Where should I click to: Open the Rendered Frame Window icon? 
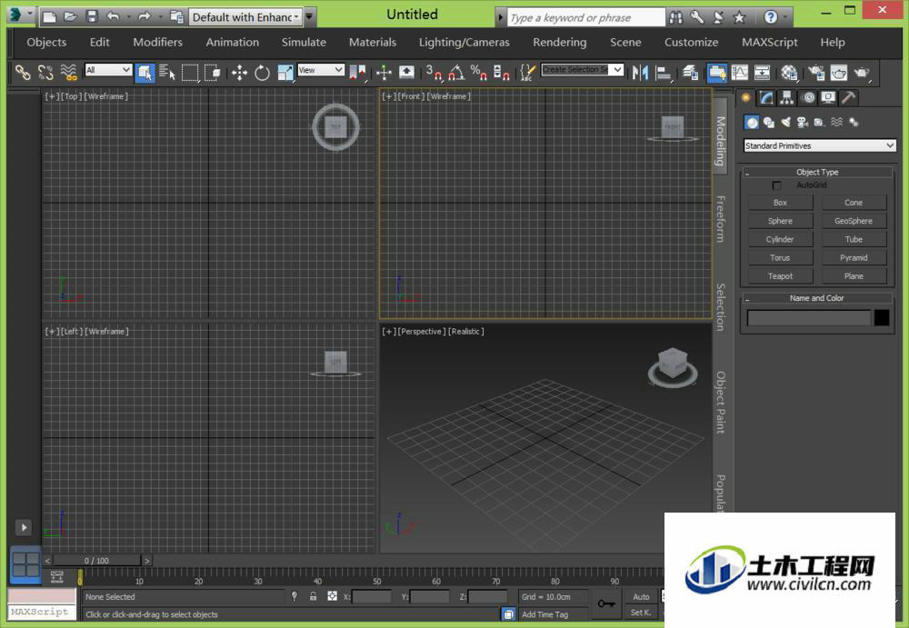(839, 73)
